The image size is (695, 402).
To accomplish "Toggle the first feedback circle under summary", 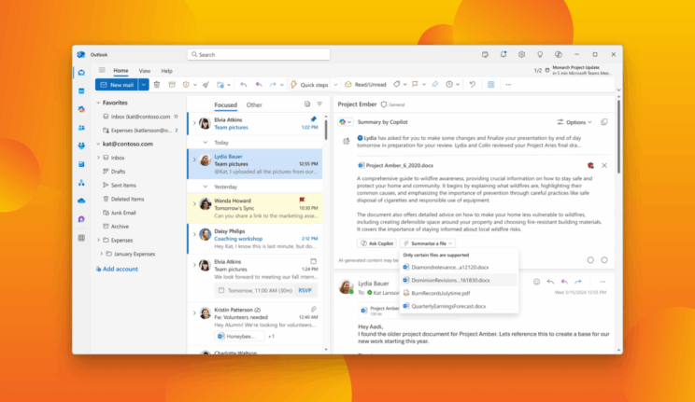I will [590, 260].
